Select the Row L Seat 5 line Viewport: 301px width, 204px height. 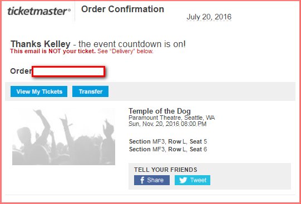(x=168, y=141)
